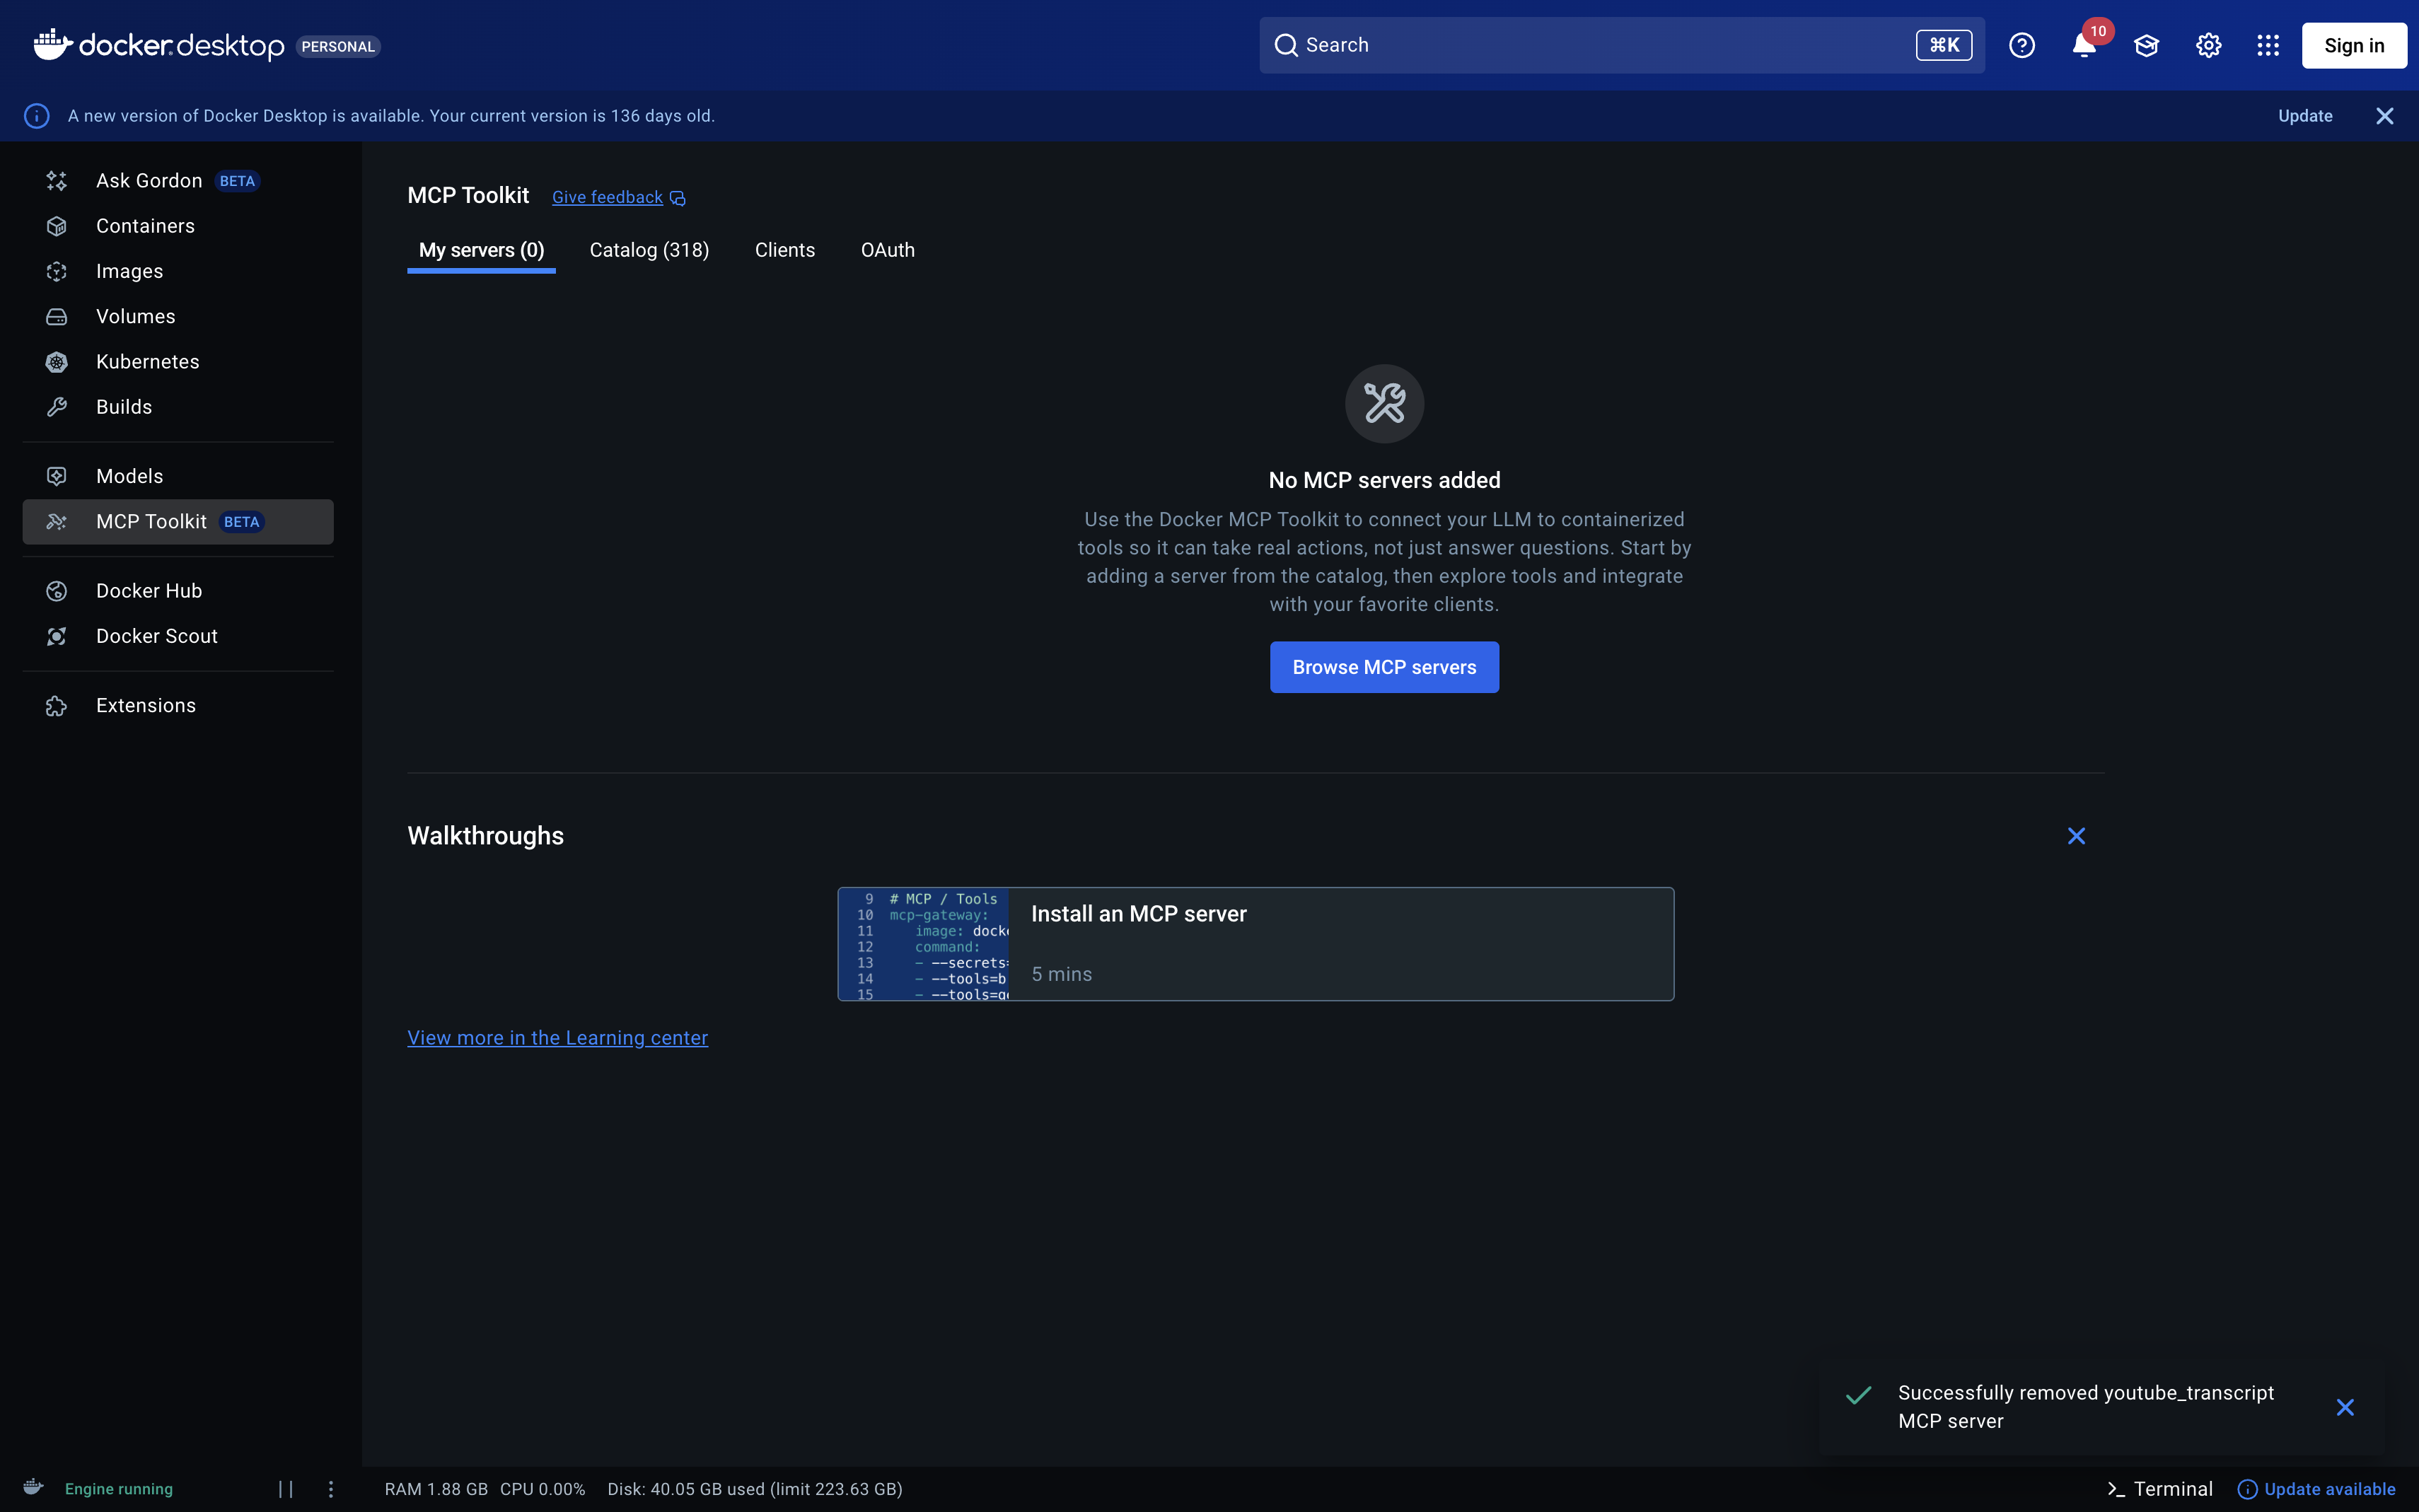
Task: Click the walkthrough code snippet preview
Action: 924,944
